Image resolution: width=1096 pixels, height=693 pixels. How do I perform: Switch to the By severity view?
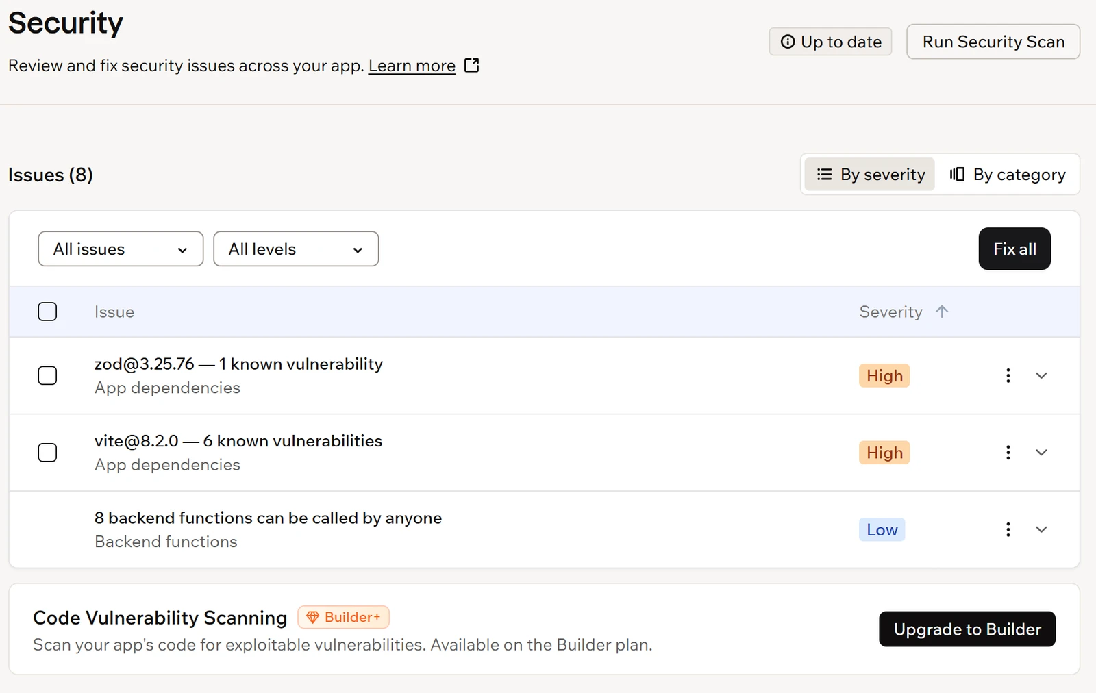coord(870,175)
